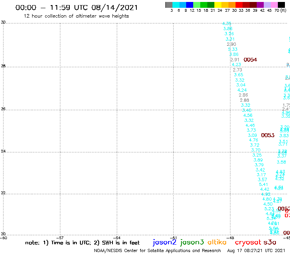290x254 pixels.
Task: Click the cyan wave height value 3.58
Action: click(x=281, y=162)
